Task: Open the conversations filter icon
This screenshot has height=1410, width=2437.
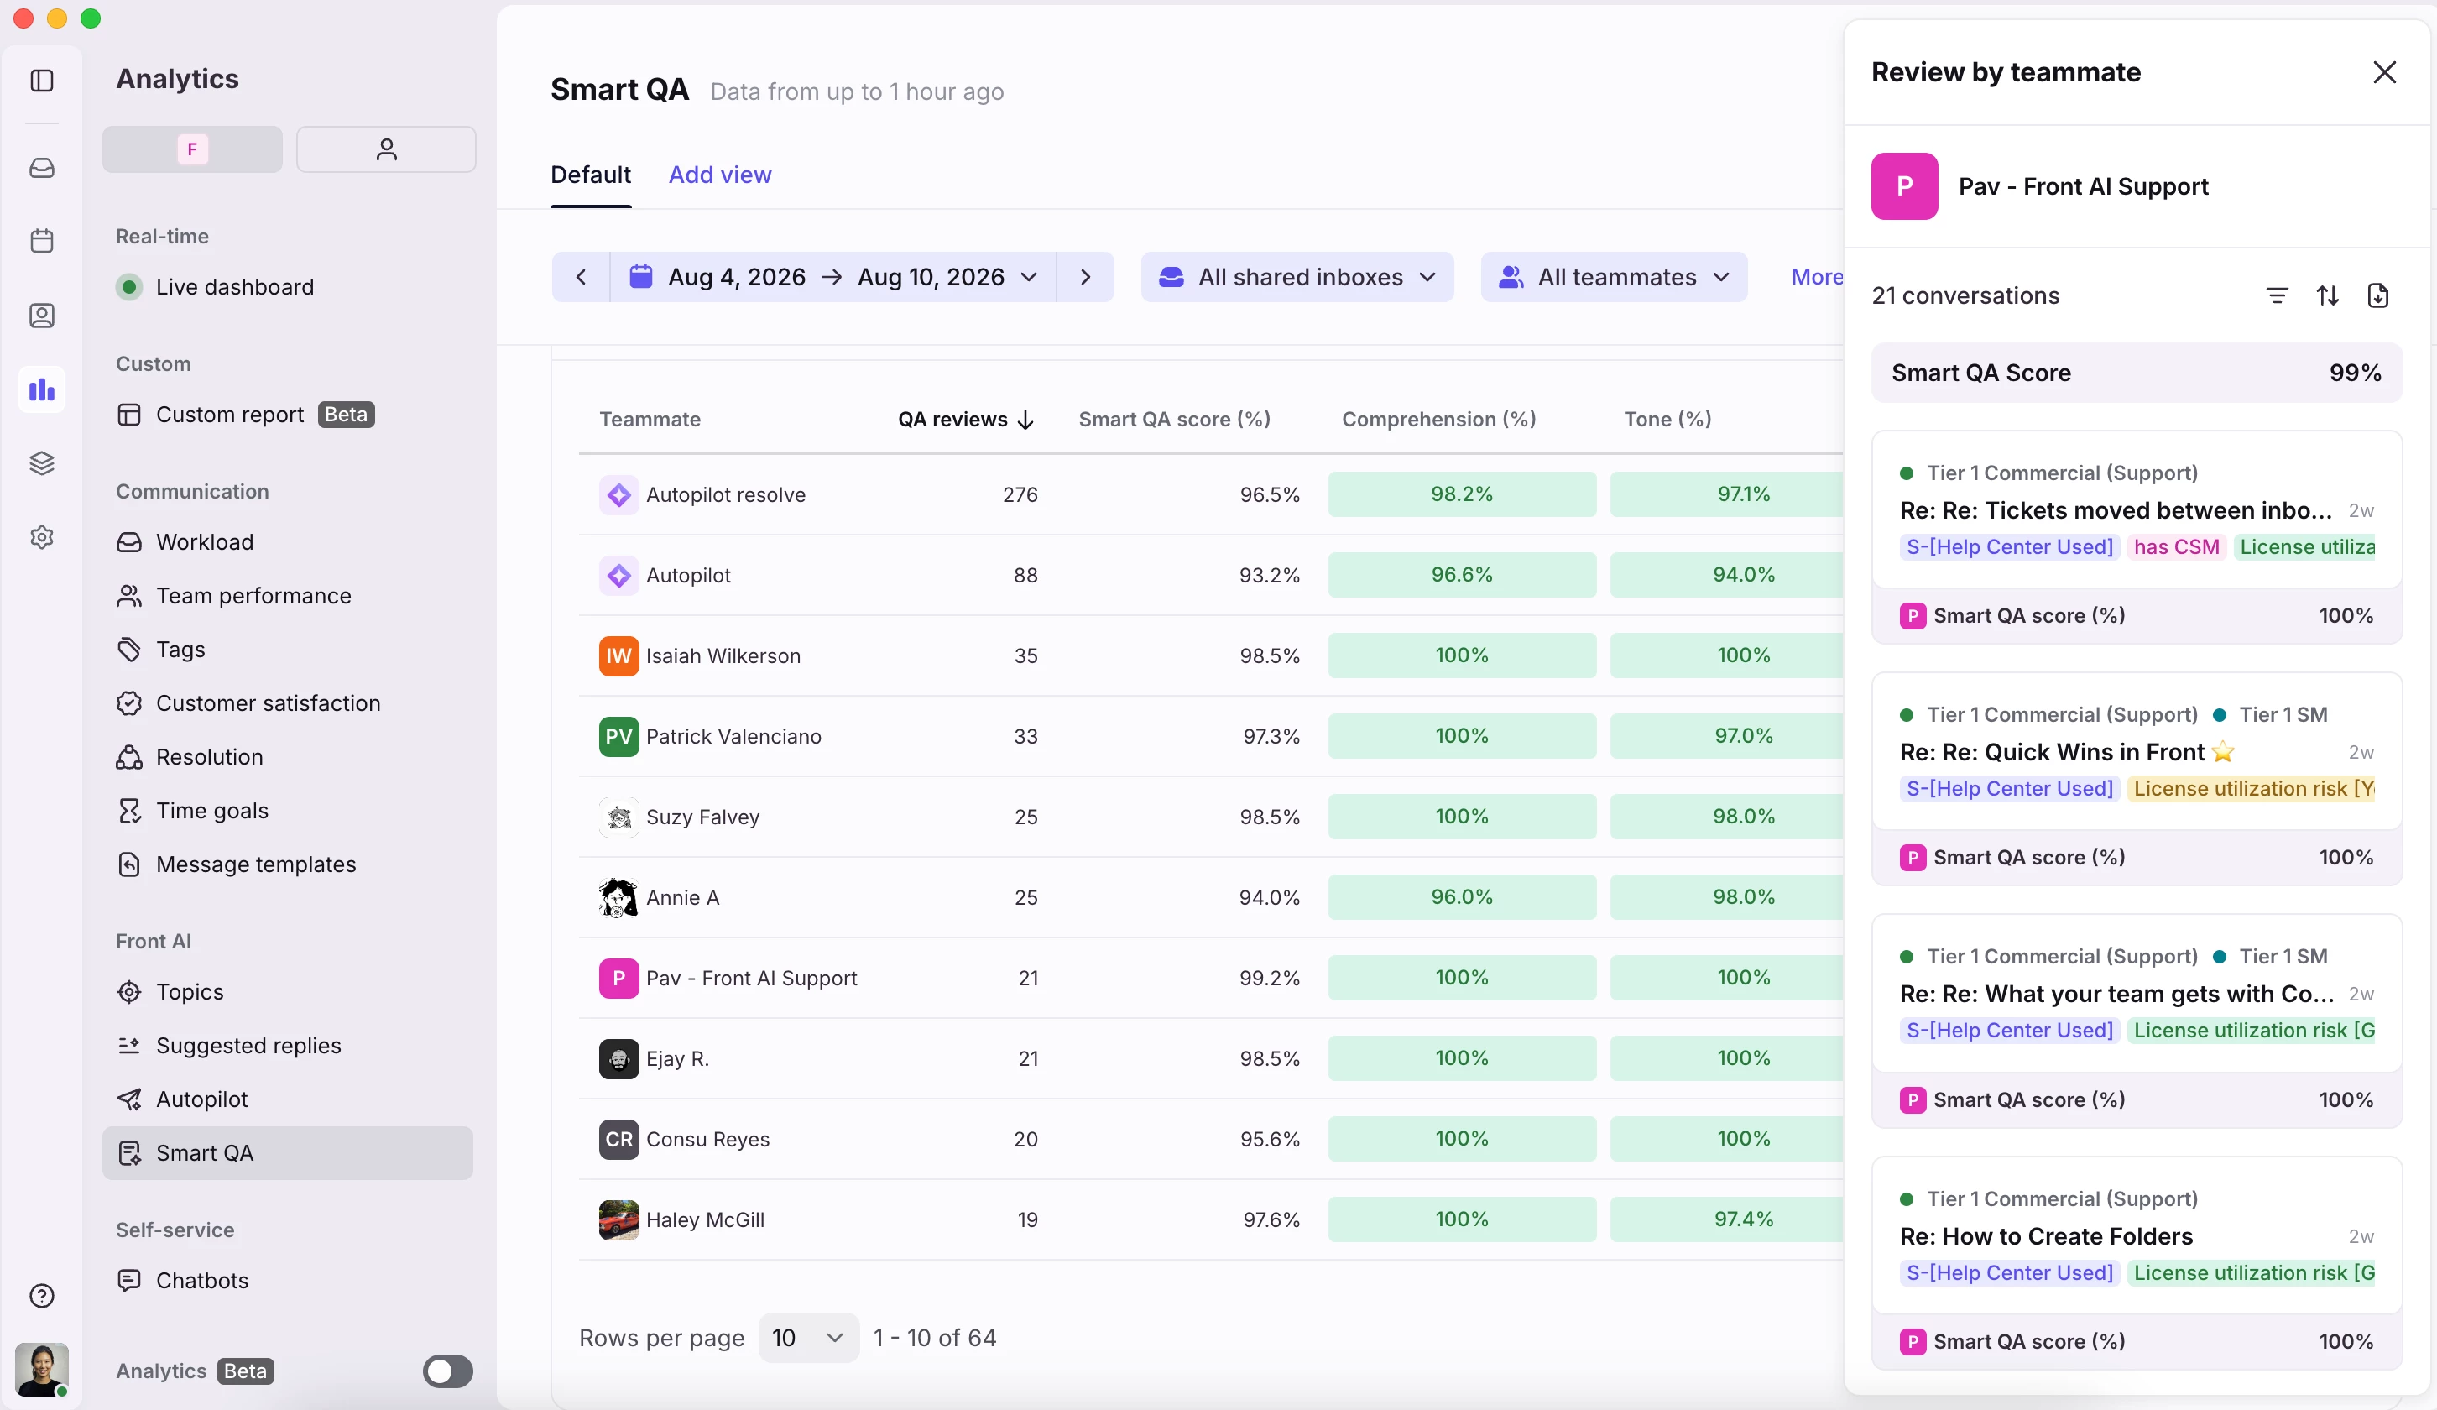Action: (x=2277, y=296)
